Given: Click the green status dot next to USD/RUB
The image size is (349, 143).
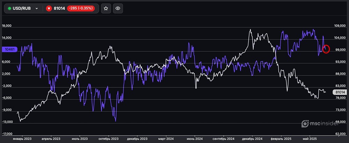Looking at the screenshot, I should (x=9, y=8).
